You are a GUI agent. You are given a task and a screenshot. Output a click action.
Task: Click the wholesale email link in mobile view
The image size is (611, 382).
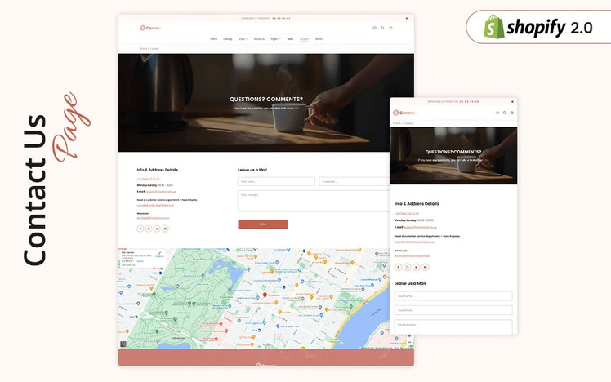pos(412,255)
